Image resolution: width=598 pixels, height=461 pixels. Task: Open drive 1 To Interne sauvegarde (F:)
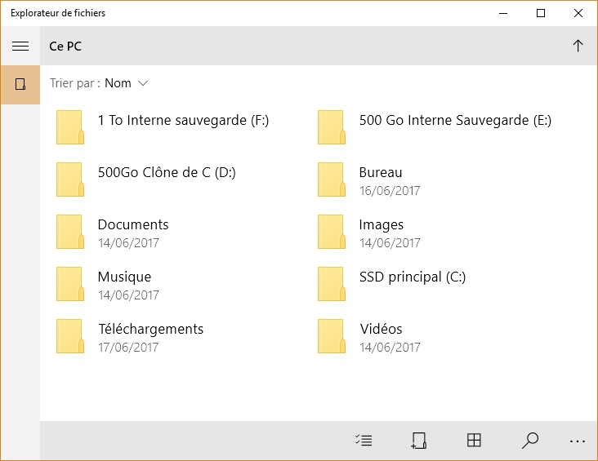coord(183,121)
